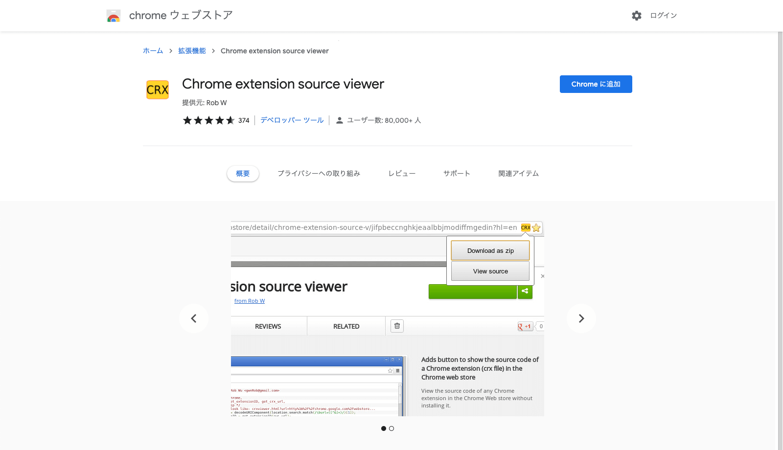Click the Chrome Web Store logo icon
The image size is (783, 450).
tap(114, 16)
